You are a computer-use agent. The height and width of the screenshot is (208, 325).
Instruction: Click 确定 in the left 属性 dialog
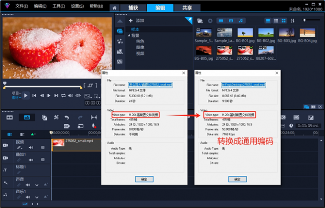pyautogui.click(x=144, y=179)
